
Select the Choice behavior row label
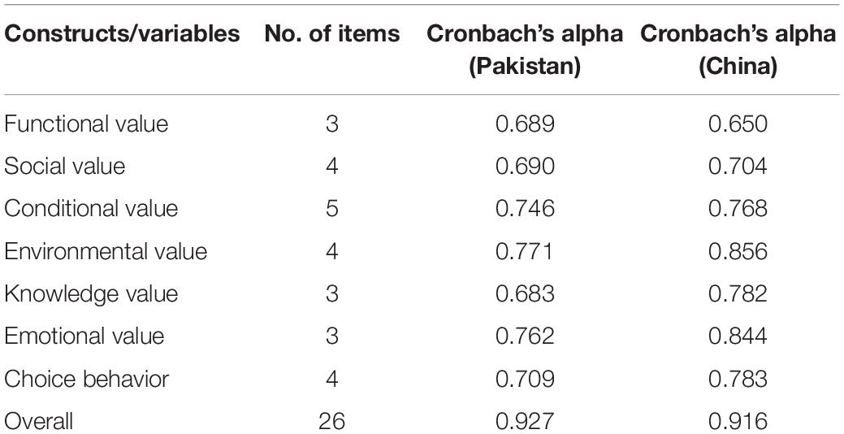click(87, 379)
